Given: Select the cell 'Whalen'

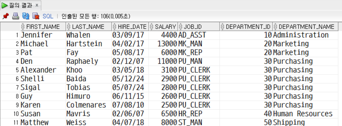Looking at the screenshot, I should point(88,35).
